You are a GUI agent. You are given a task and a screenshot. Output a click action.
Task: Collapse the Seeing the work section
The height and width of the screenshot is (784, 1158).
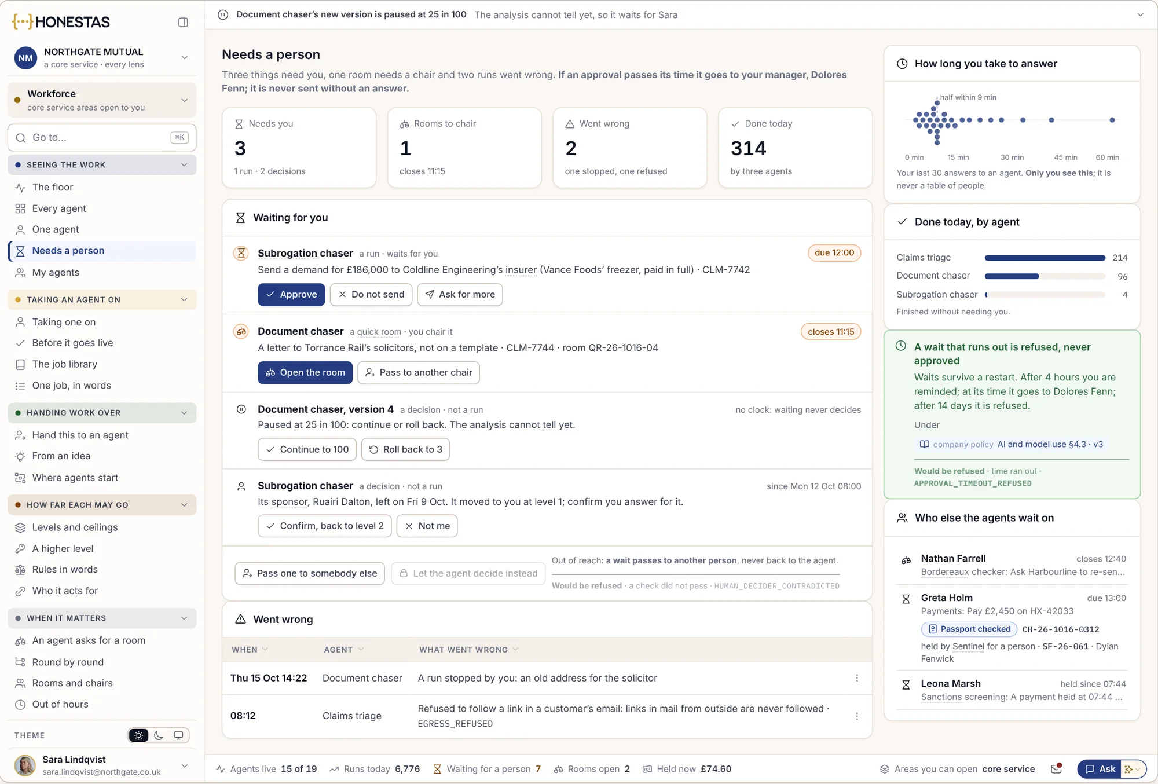click(x=102, y=165)
